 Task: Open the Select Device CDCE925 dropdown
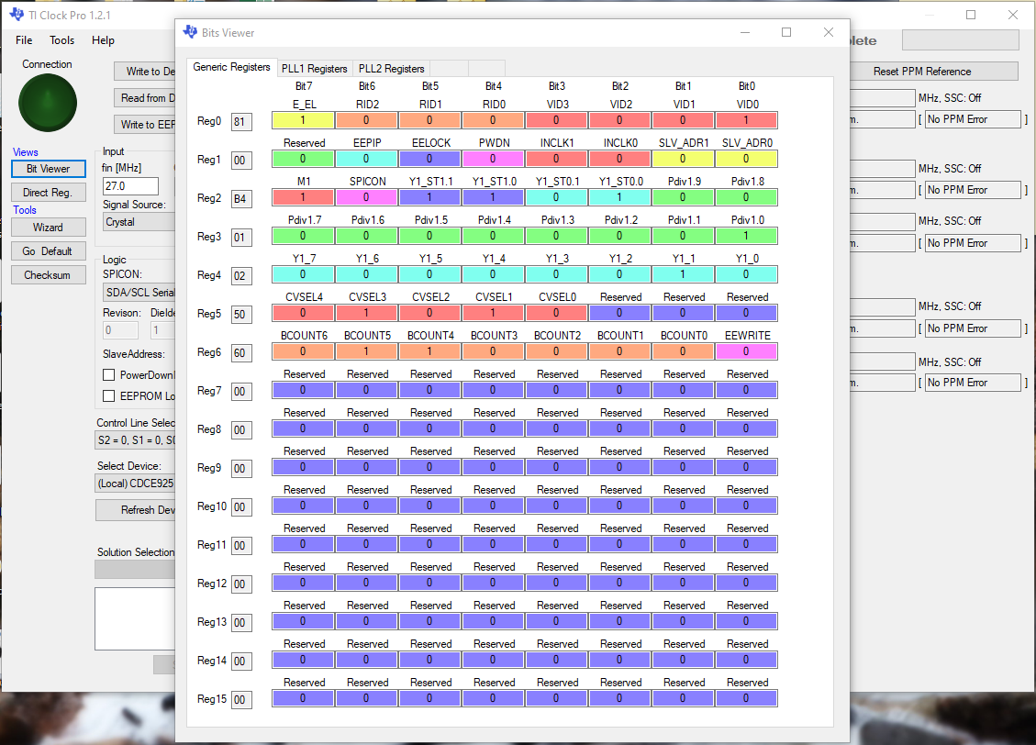(136, 484)
